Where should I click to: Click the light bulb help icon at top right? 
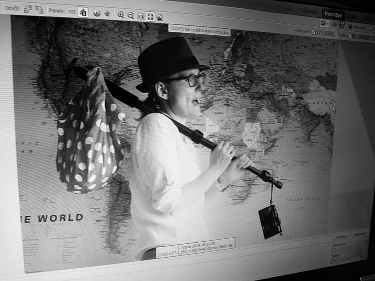(370, 29)
